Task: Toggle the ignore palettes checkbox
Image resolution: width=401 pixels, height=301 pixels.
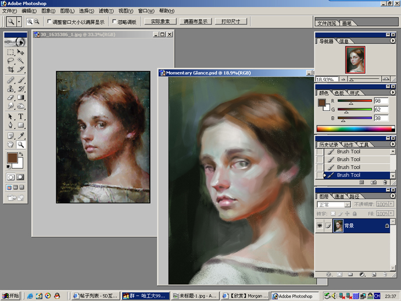Action: coord(114,21)
